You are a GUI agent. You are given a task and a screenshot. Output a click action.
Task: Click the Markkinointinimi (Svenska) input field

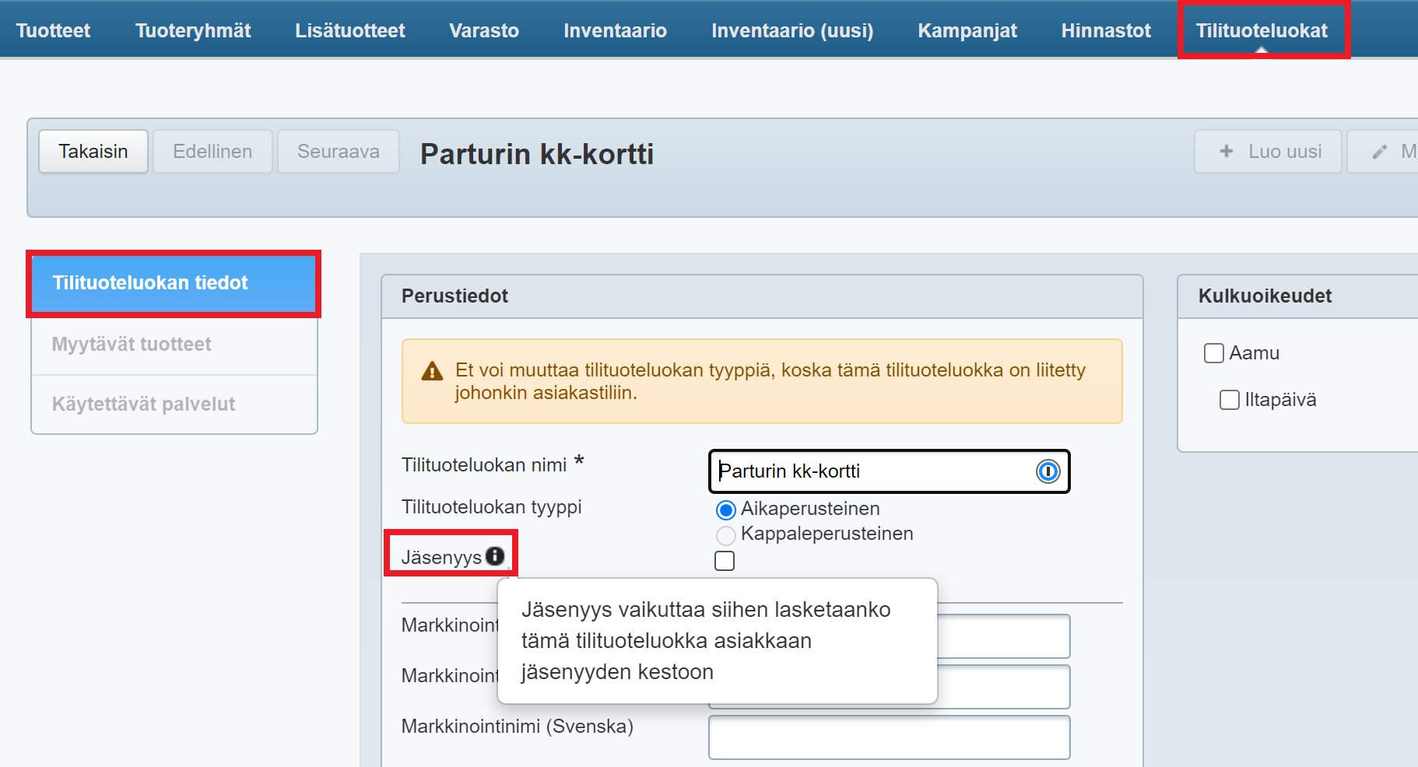[889, 737]
